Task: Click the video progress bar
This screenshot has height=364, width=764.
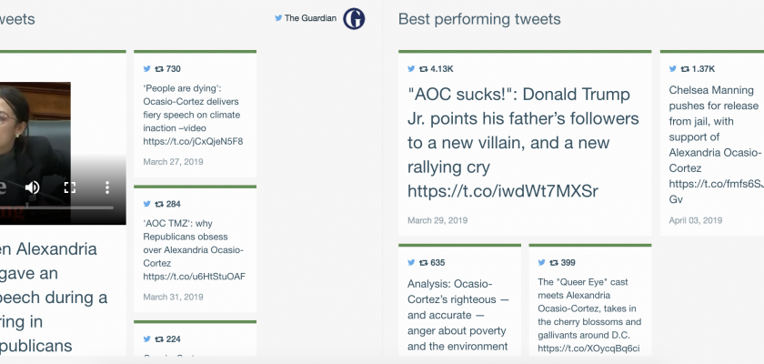Action: 55,208
